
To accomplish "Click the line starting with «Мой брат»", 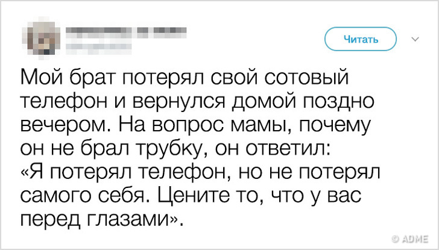I will (185, 78).
